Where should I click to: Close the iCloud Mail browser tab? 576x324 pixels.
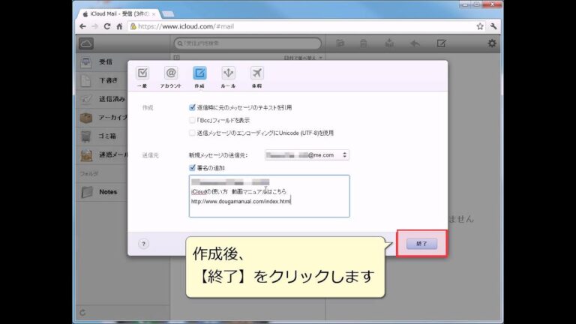point(154,14)
